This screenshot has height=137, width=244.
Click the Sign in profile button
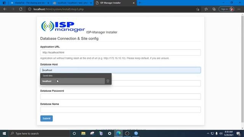click(226, 9)
